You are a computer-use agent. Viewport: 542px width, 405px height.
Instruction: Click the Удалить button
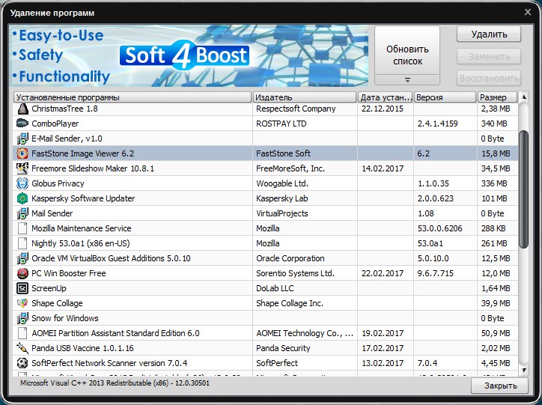pyautogui.click(x=489, y=34)
